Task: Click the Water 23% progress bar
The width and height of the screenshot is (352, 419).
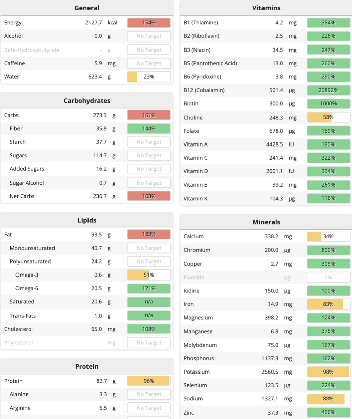Action: click(149, 77)
